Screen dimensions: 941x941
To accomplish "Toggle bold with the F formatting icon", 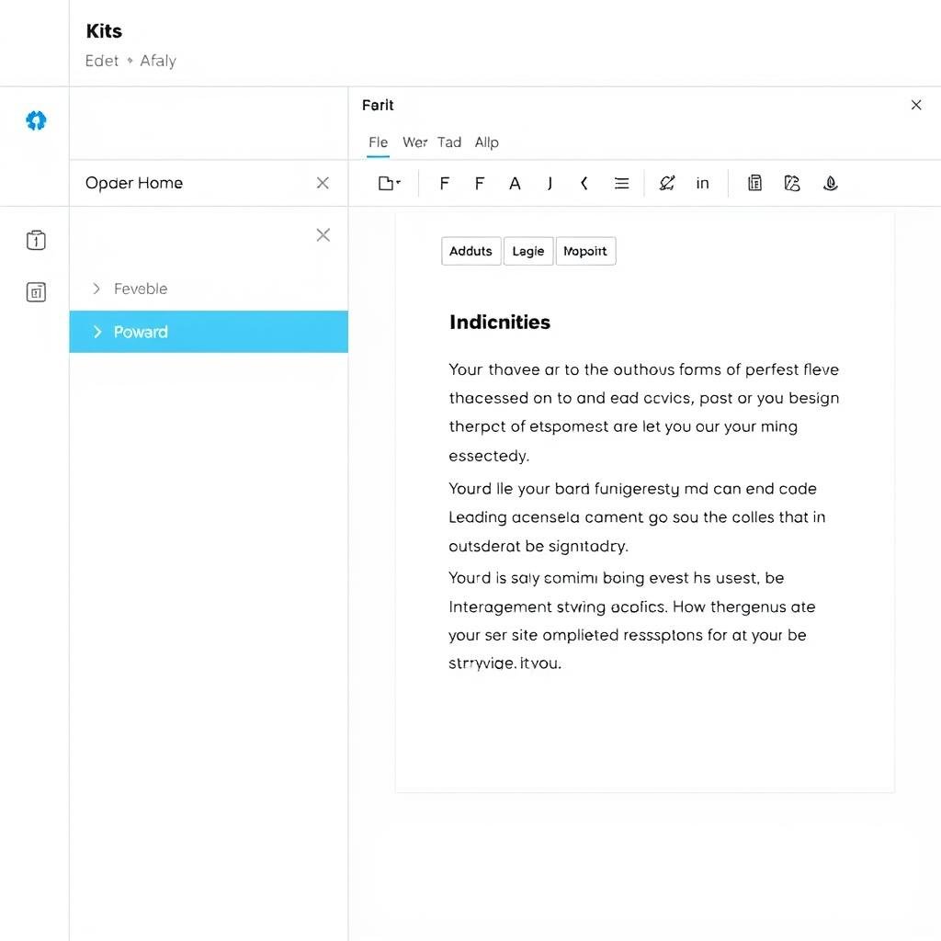I will click(445, 183).
